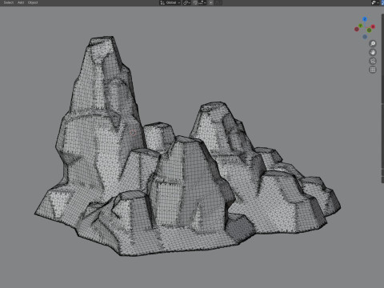384x288 pixels.
Task: Click the bright green Y axis circle
Action: coord(360,26)
